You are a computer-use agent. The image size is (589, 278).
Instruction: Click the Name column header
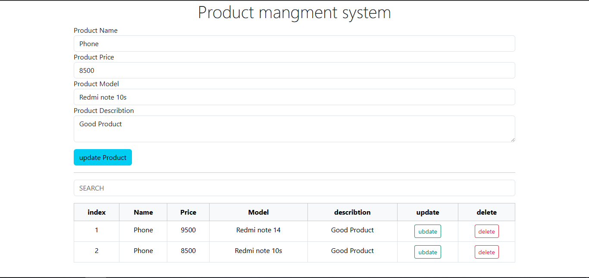pos(143,212)
